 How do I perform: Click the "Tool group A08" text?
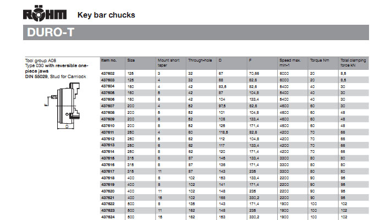pos(41,59)
